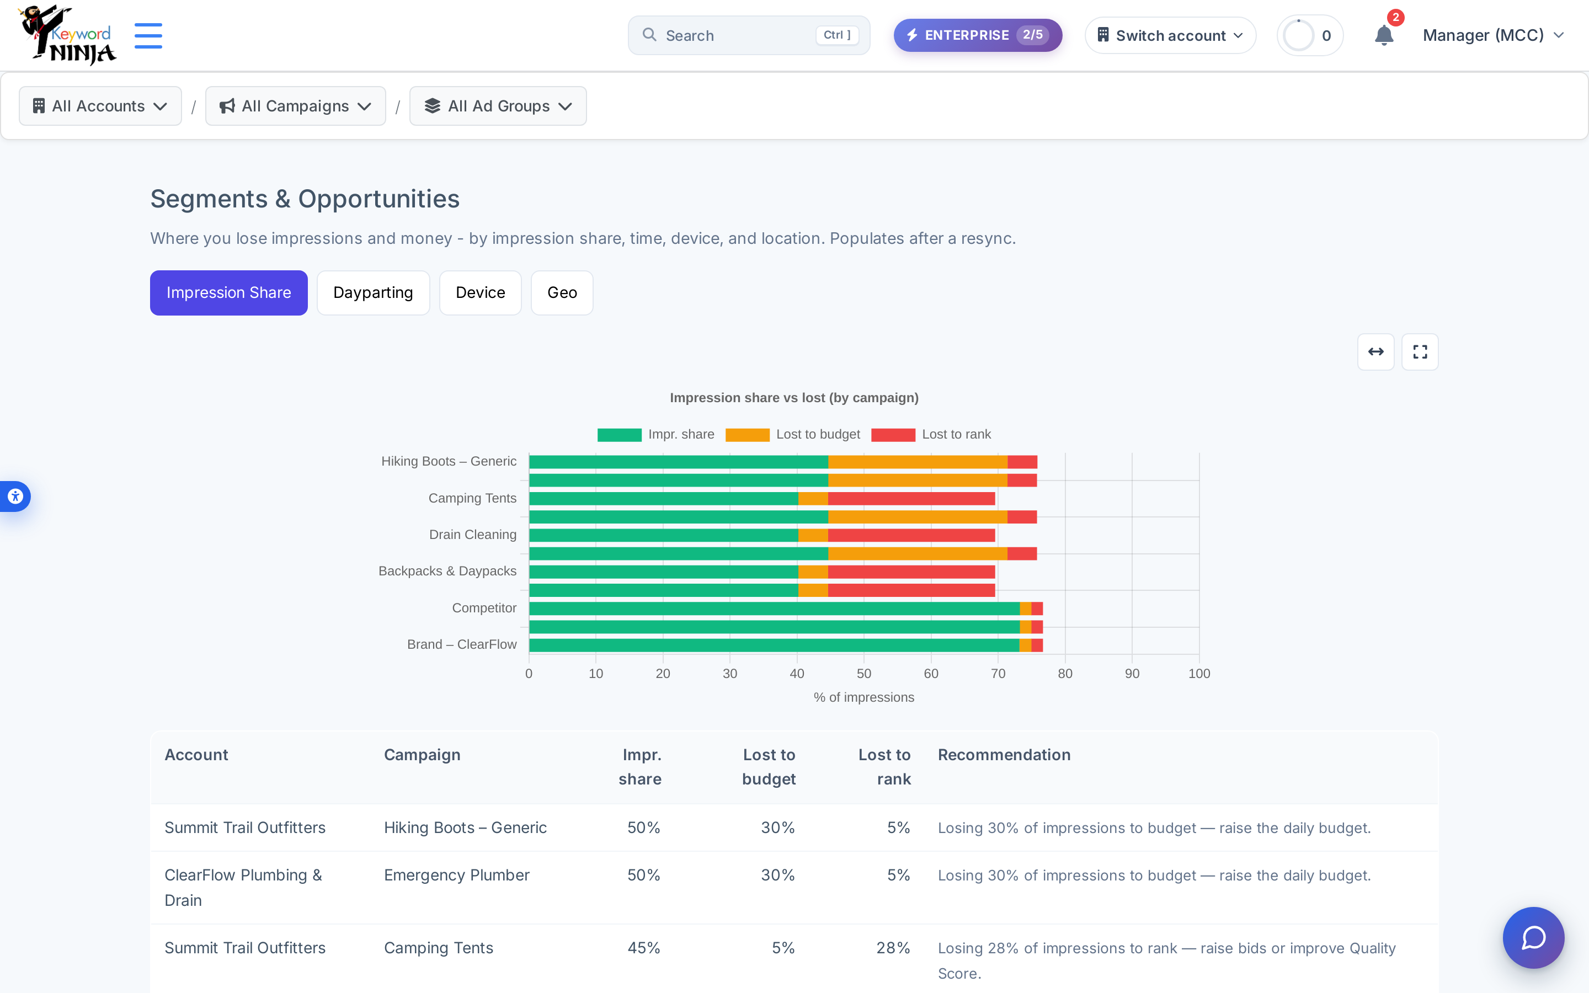The height and width of the screenshot is (993, 1589).
Task: Toggle Lost to budget legend swatch
Action: [x=747, y=435]
